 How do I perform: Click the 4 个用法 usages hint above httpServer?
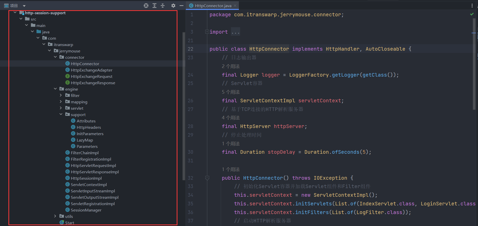coord(231,118)
